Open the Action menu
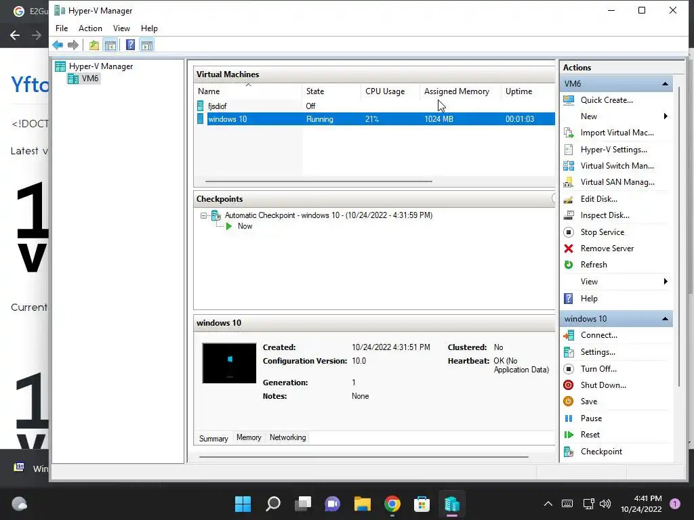The width and height of the screenshot is (694, 520). [x=90, y=28]
